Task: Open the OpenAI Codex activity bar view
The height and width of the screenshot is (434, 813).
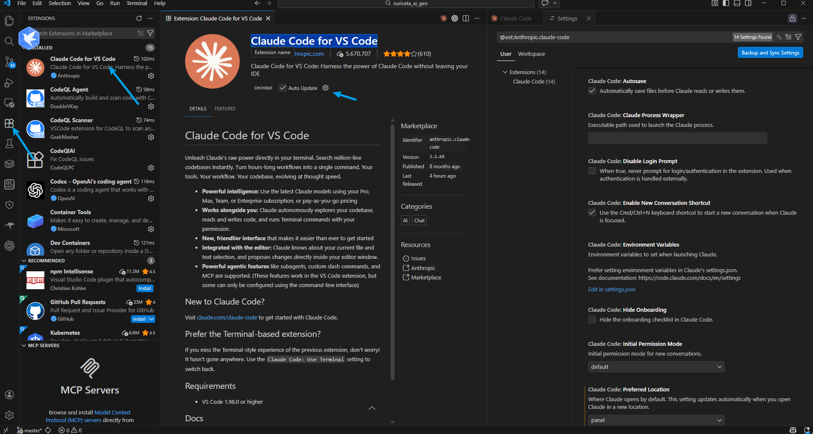Action: point(9,246)
